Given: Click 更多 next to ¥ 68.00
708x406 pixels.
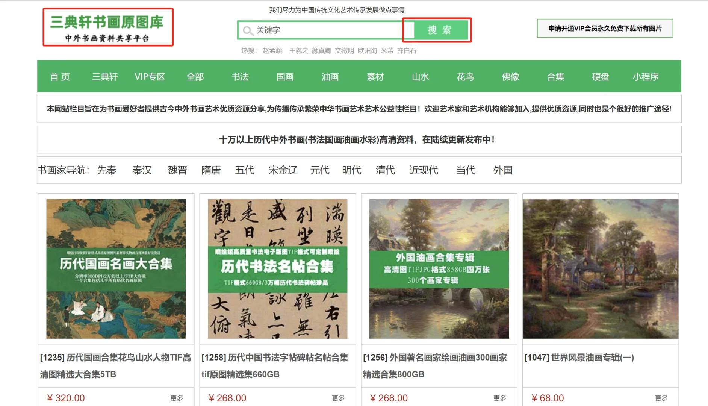Looking at the screenshot, I should 661,398.
